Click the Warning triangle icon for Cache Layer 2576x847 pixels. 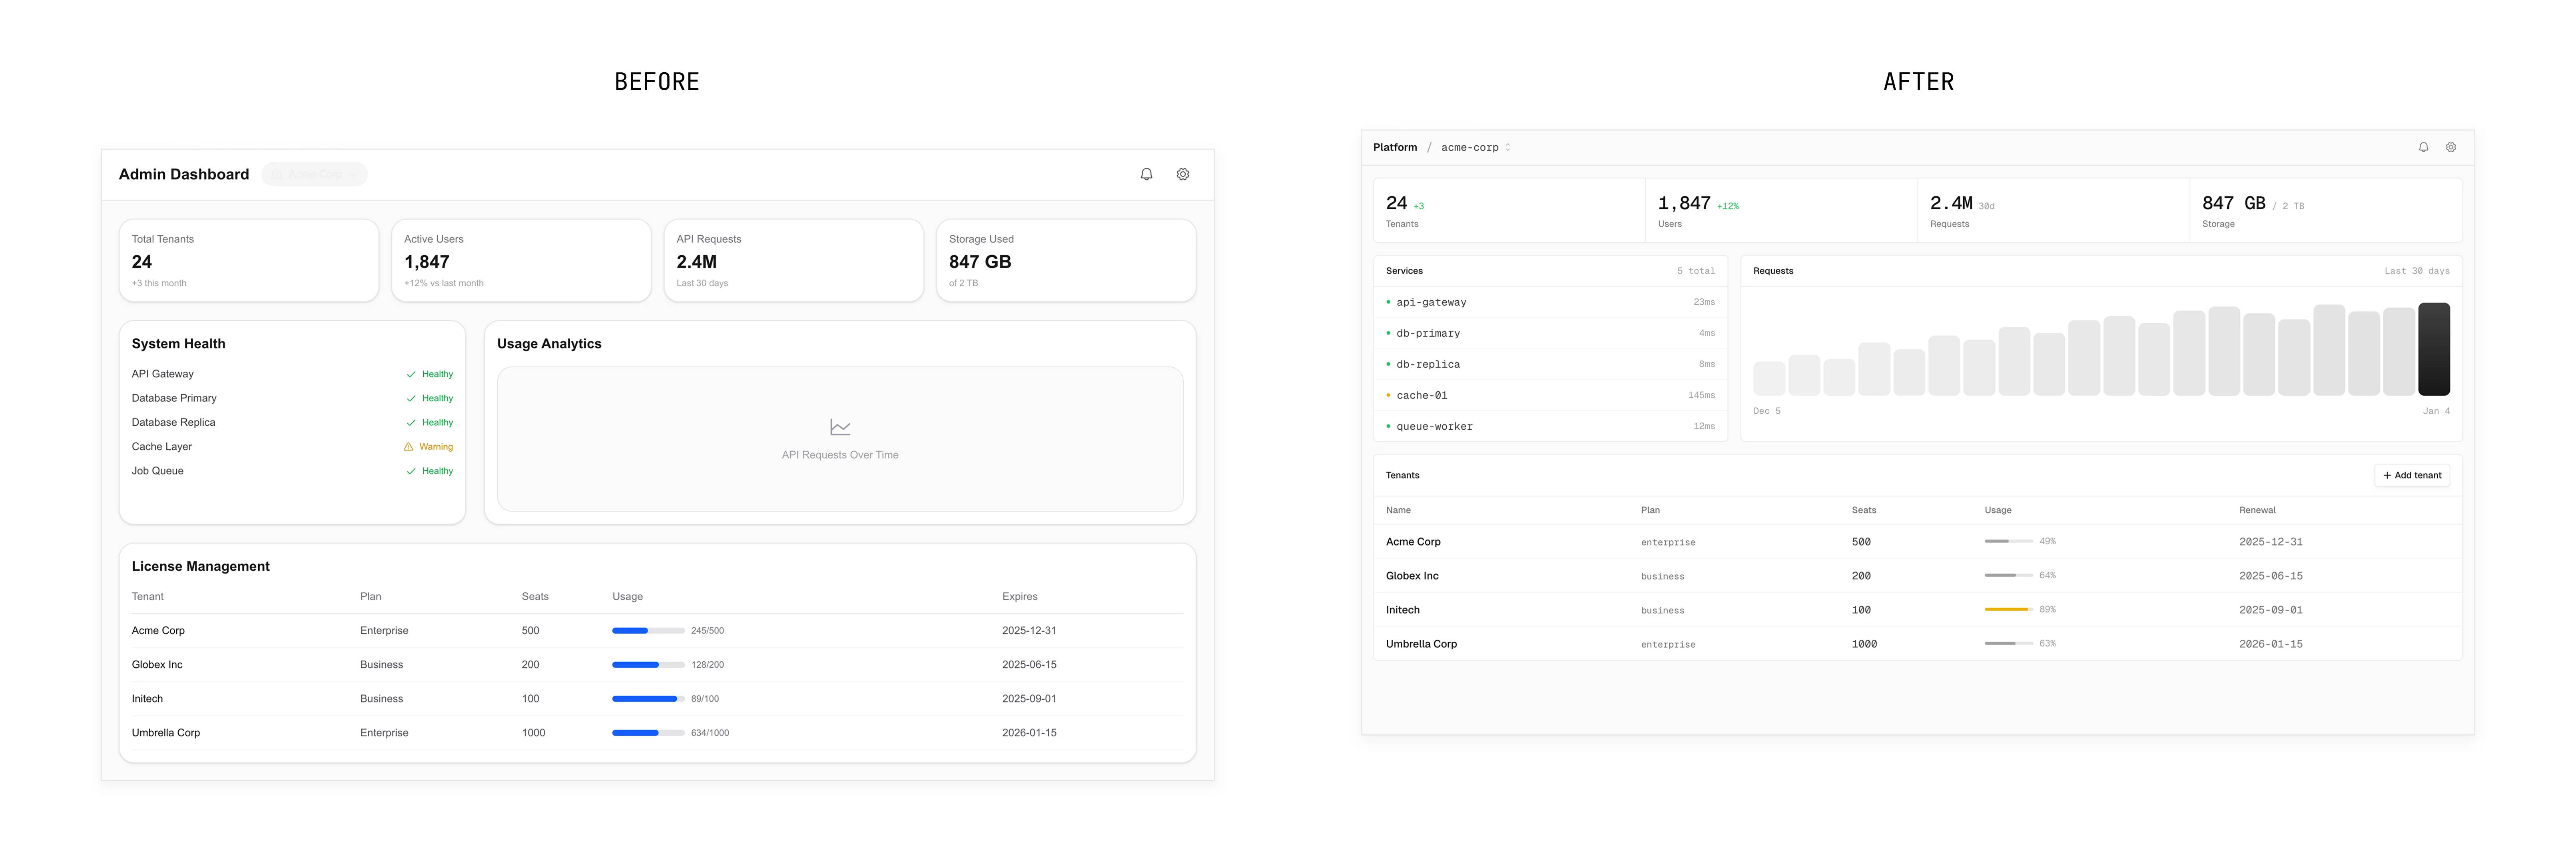pyautogui.click(x=408, y=446)
